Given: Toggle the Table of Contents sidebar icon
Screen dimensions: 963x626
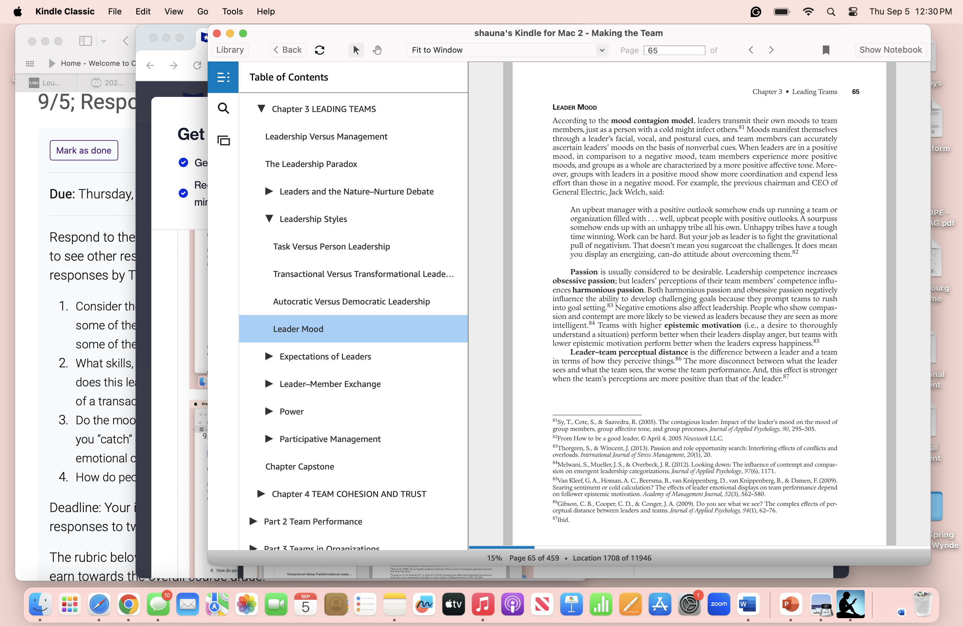Looking at the screenshot, I should [x=223, y=77].
